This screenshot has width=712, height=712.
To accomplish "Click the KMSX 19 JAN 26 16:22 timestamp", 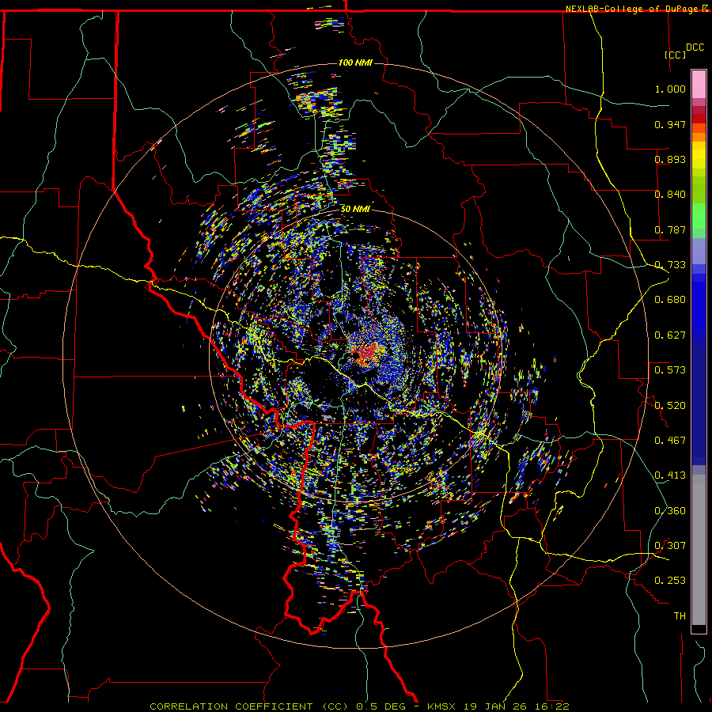I will click(498, 706).
